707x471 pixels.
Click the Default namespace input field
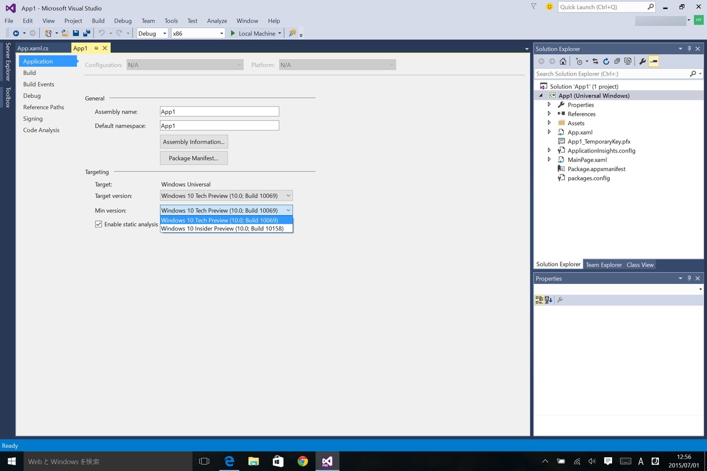pos(219,126)
